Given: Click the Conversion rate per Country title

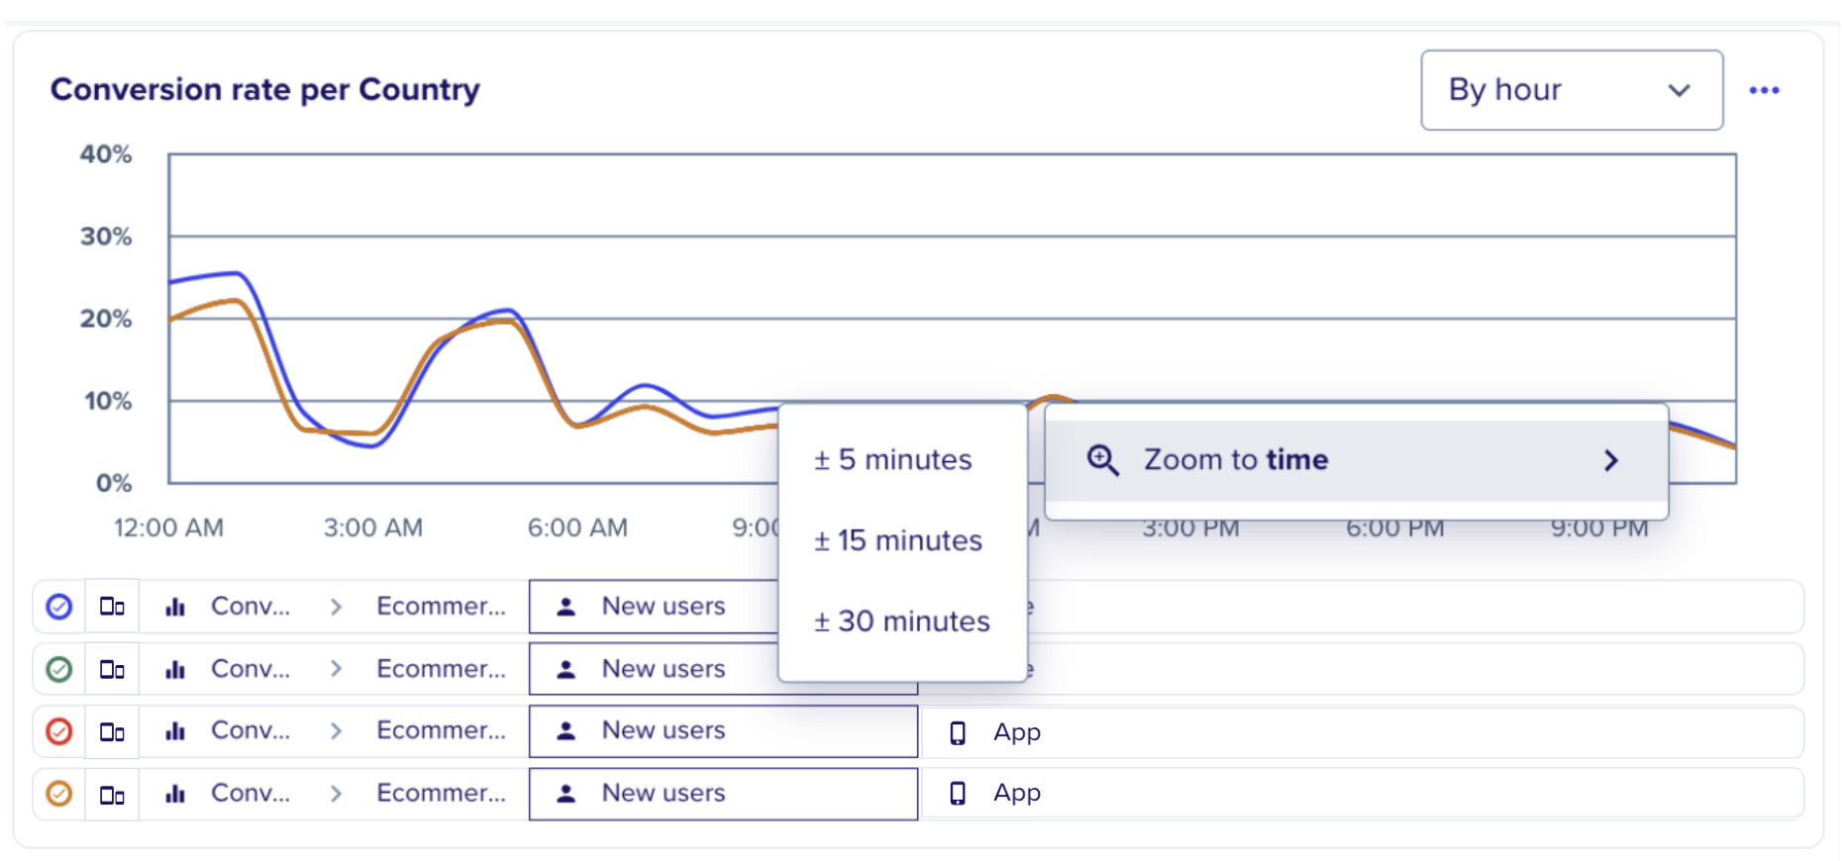Looking at the screenshot, I should [265, 90].
